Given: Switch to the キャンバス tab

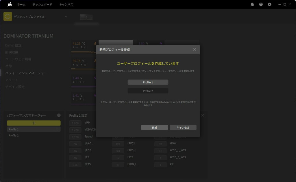Looking at the screenshot, I should tap(66, 5).
